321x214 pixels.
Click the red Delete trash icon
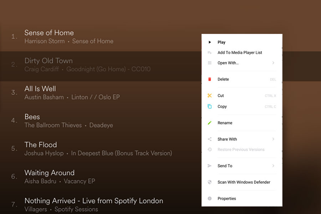(x=210, y=79)
